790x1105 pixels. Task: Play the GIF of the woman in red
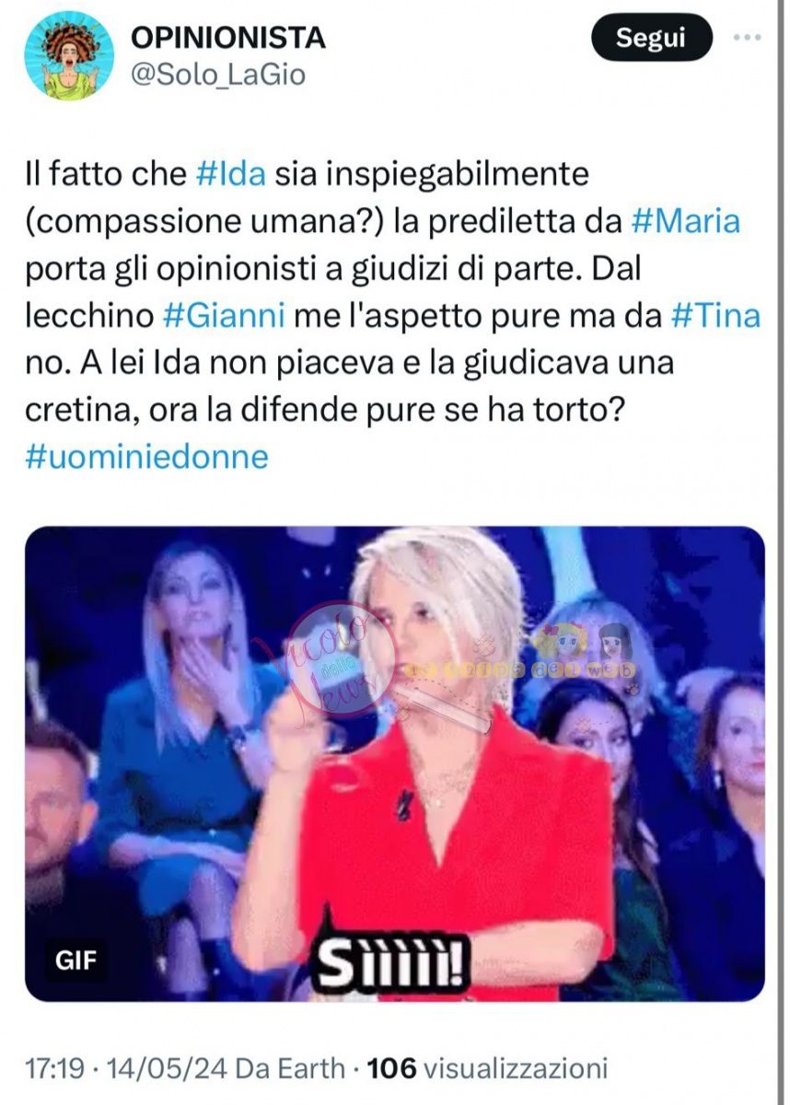tap(394, 763)
